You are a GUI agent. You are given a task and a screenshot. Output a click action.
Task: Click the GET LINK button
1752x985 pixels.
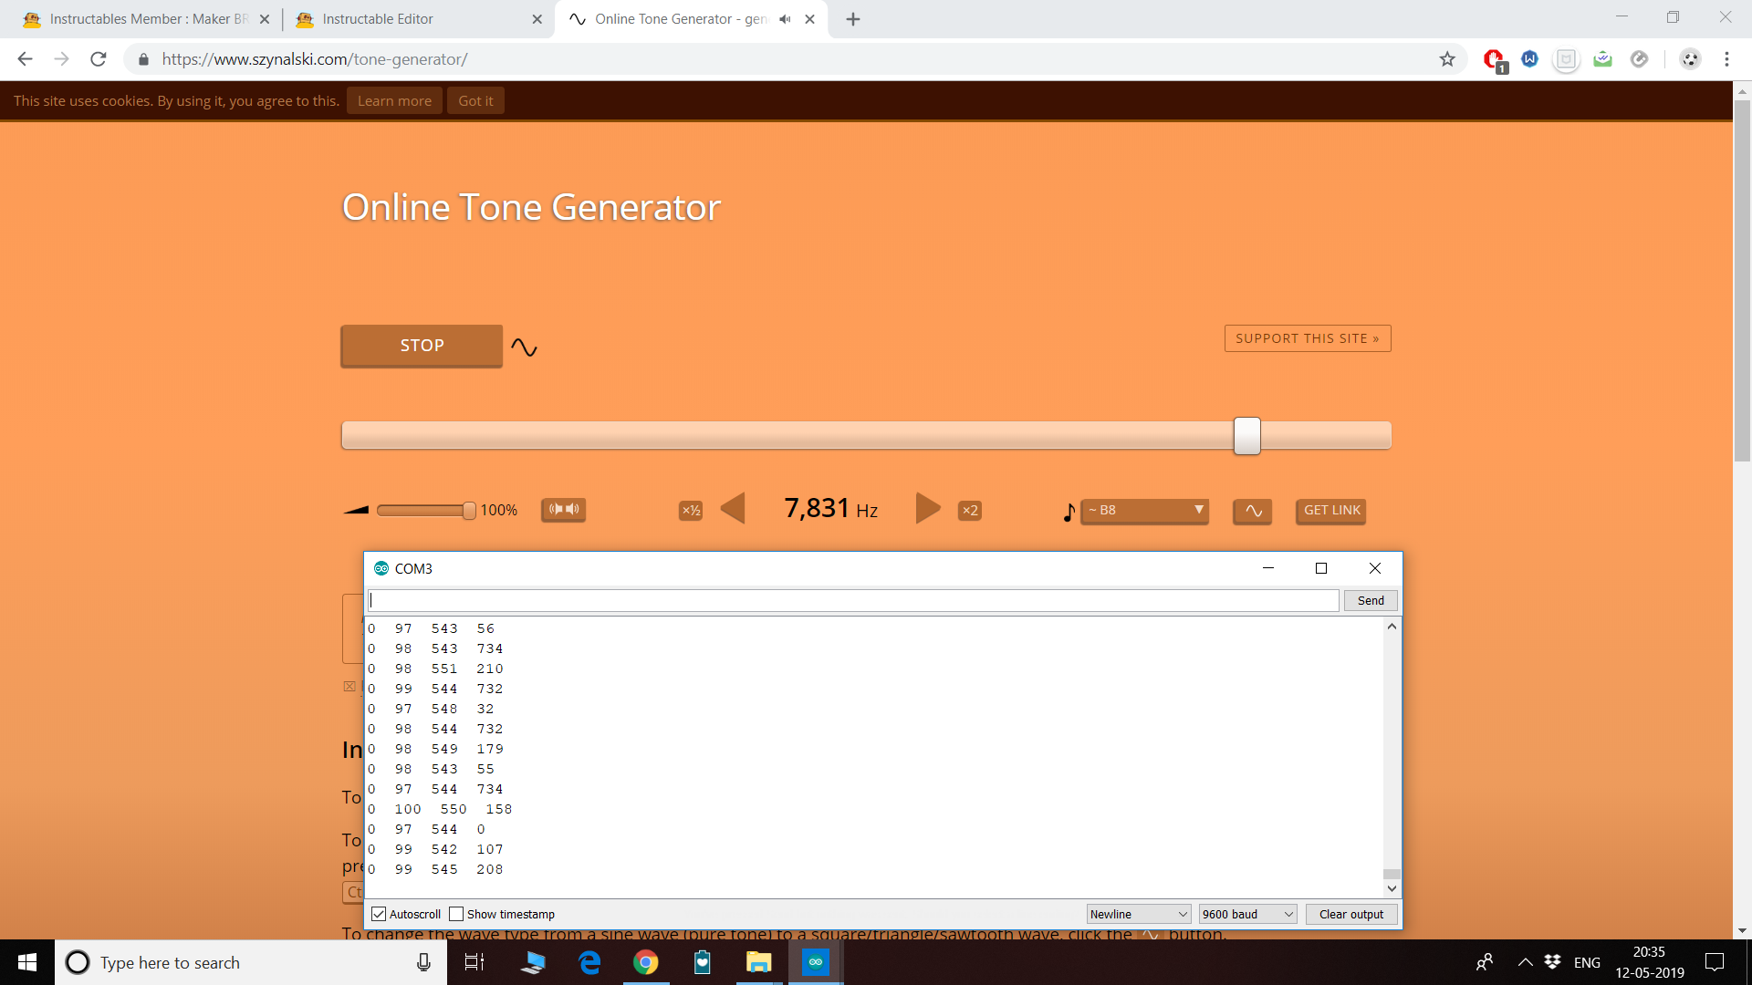[x=1331, y=511]
